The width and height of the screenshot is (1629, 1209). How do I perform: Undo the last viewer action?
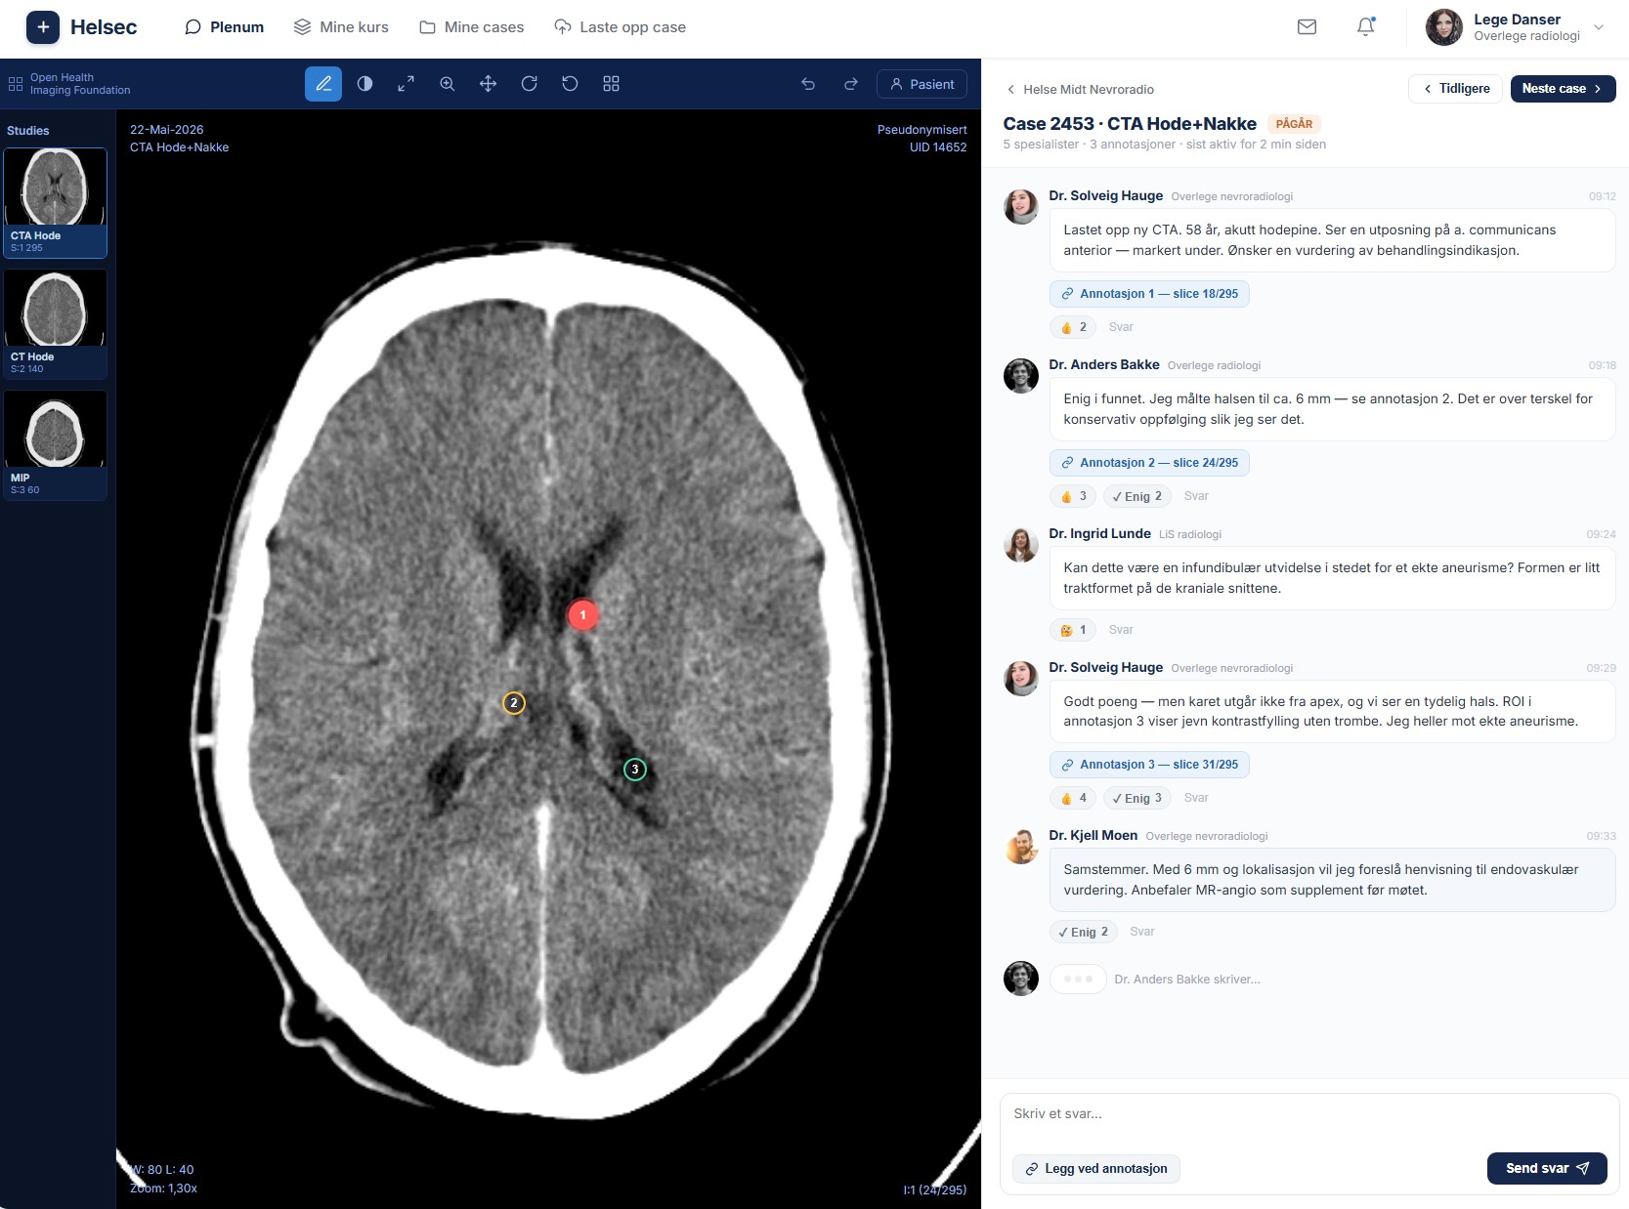point(808,84)
